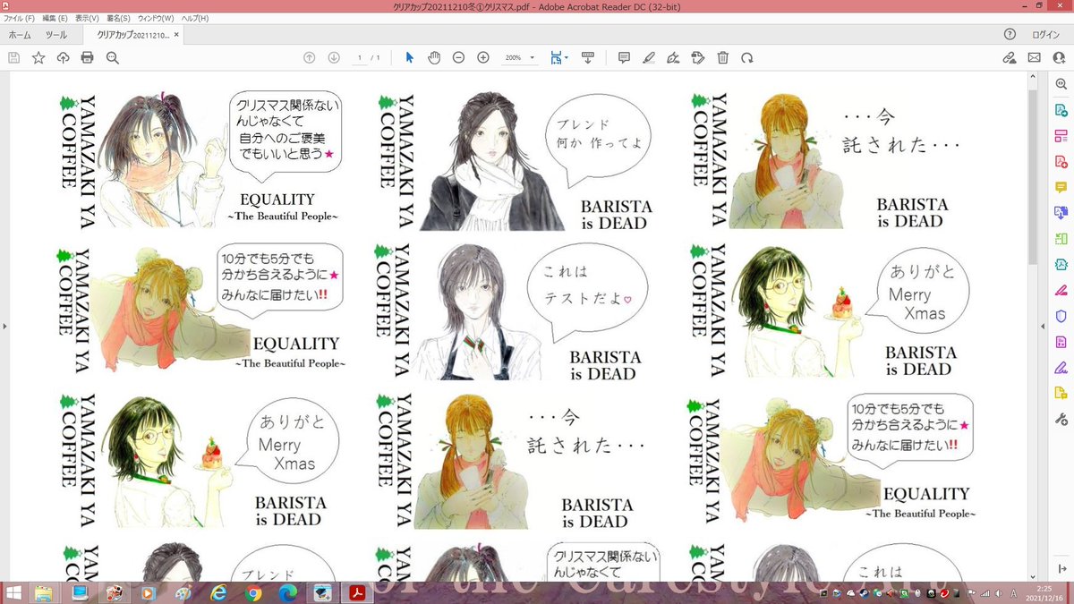1074x604 pixels.
Task: Open the Combine Files sidebar tool
Action: tap(1061, 213)
